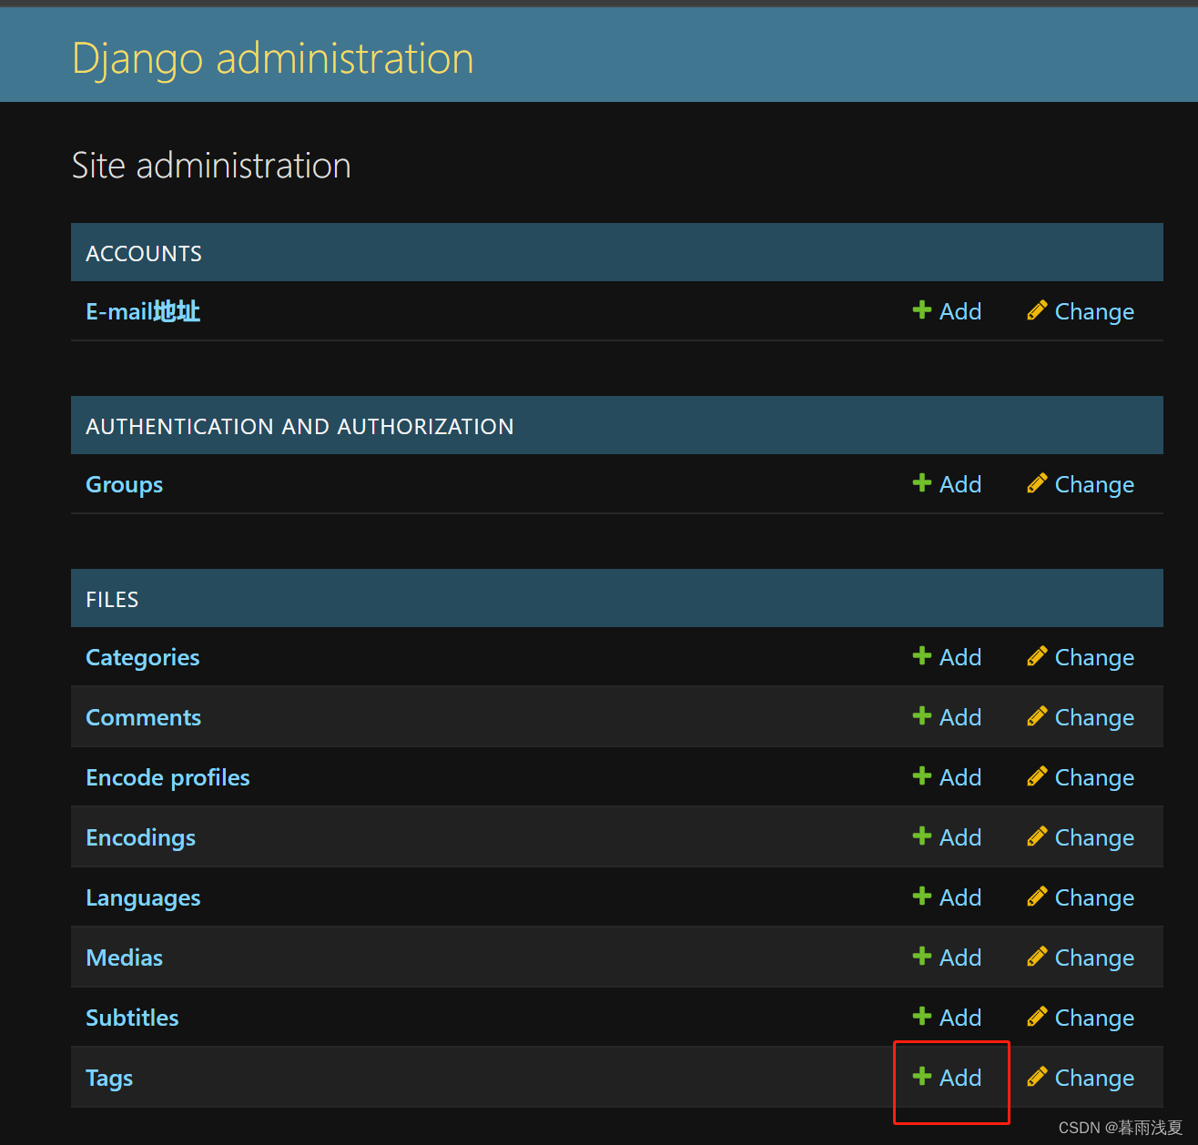Click the Change text link for Tags

tap(1094, 1078)
